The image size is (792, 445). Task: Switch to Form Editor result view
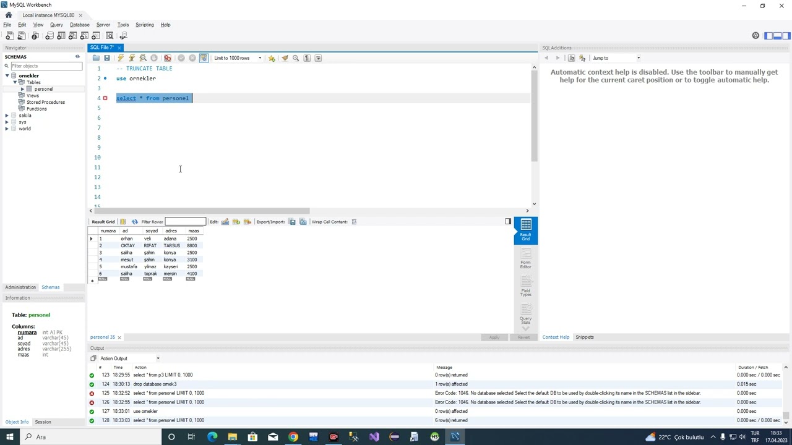pos(526,258)
